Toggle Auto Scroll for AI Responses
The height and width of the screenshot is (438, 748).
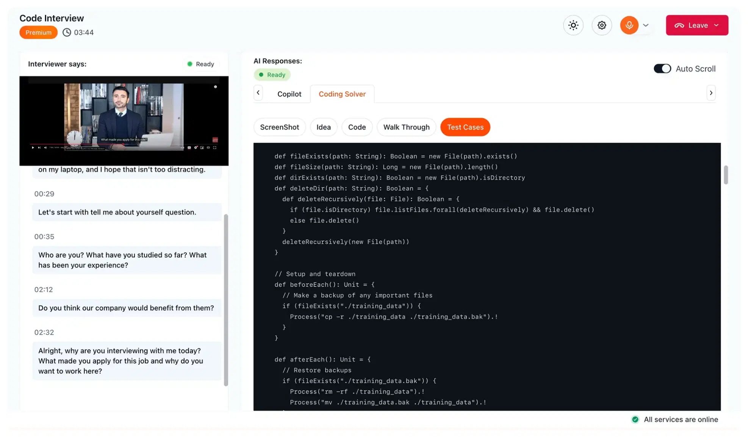tap(662, 69)
